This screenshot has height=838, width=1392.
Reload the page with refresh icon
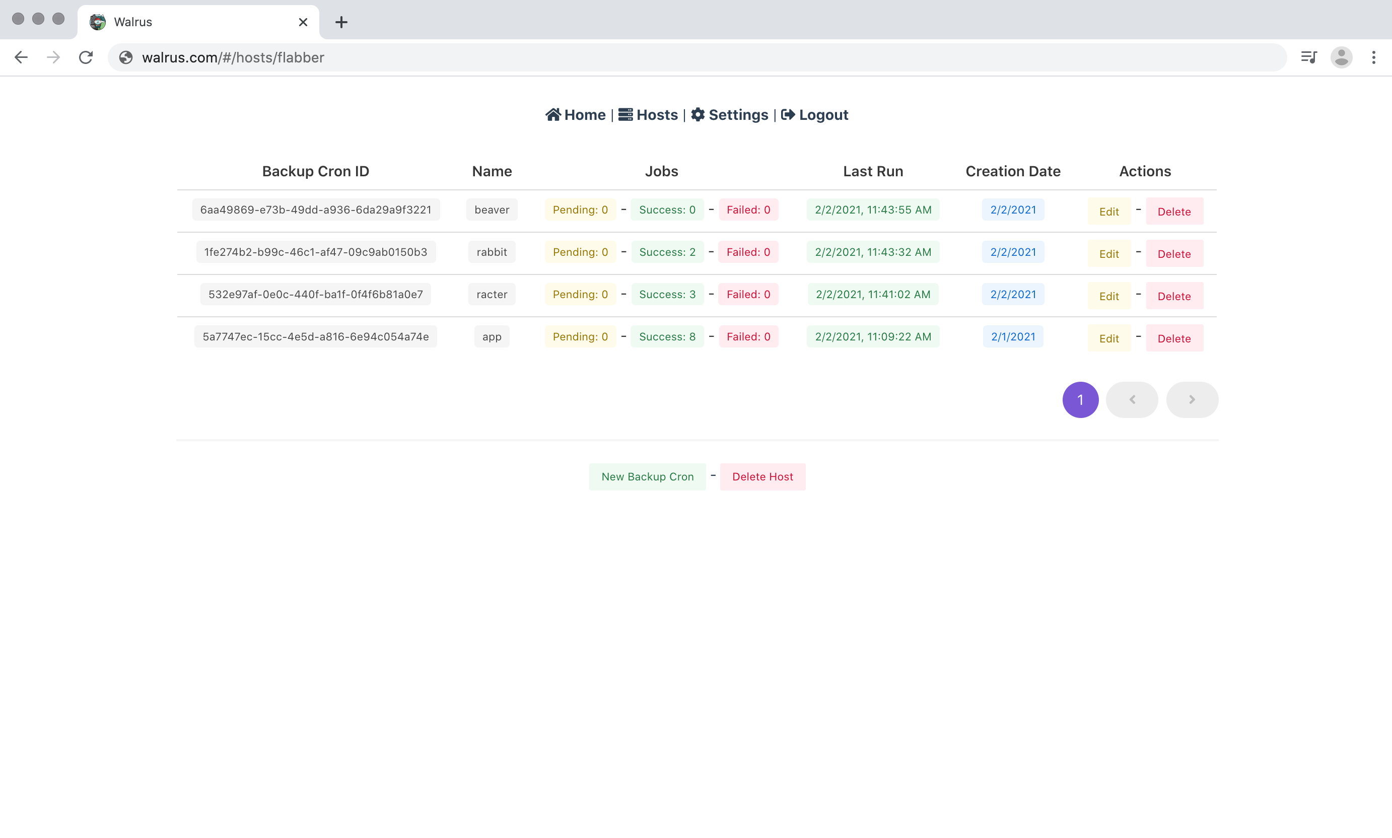pos(86,57)
